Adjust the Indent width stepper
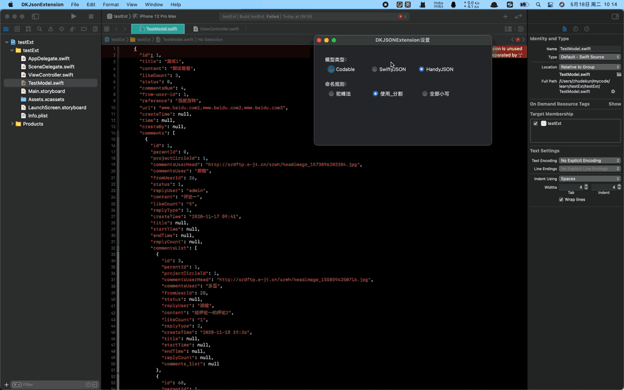 pyautogui.click(x=619, y=187)
